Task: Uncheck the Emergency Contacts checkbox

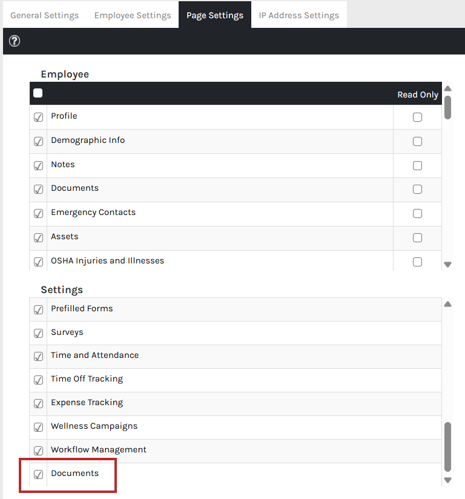Action: click(39, 214)
